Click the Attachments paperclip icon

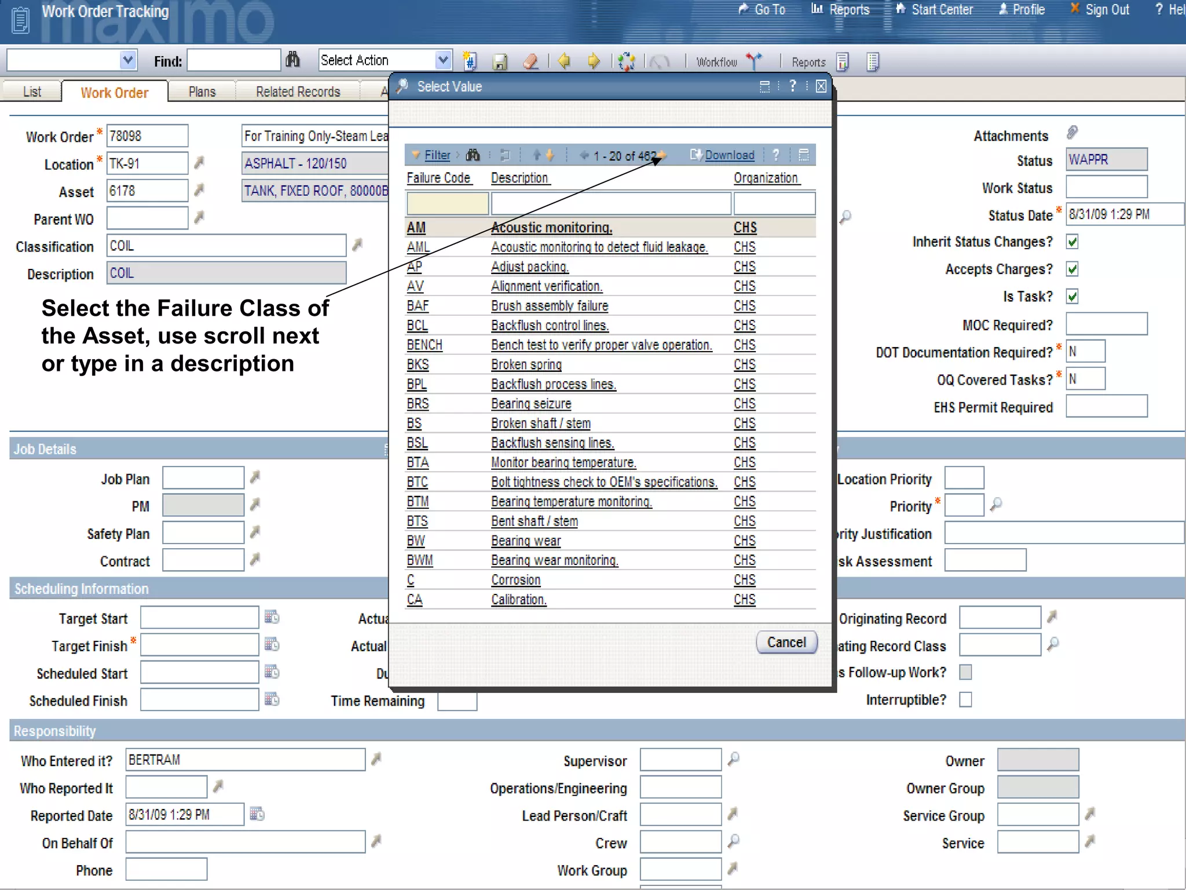pyautogui.click(x=1072, y=133)
